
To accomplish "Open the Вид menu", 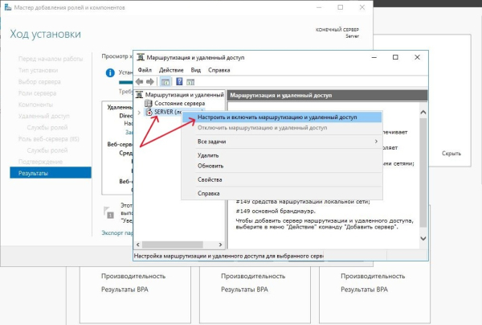I will 195,70.
